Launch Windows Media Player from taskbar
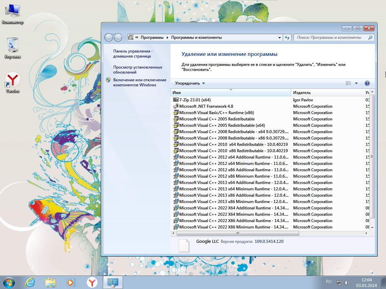Screen dimensions: 386x289 [x=71, y=283]
